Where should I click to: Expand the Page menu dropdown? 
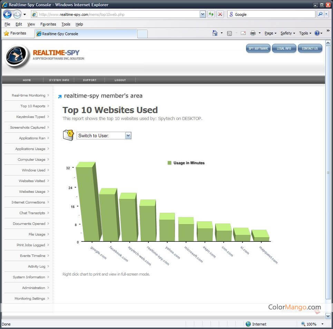tap(271, 33)
